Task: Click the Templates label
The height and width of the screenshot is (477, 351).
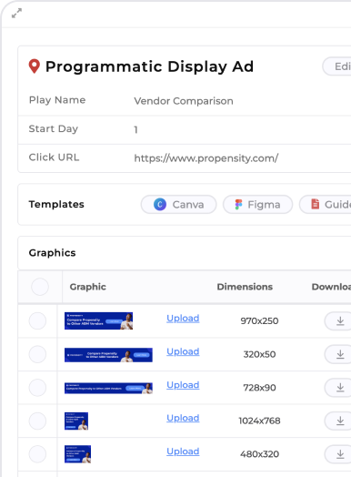Action: [x=56, y=204]
